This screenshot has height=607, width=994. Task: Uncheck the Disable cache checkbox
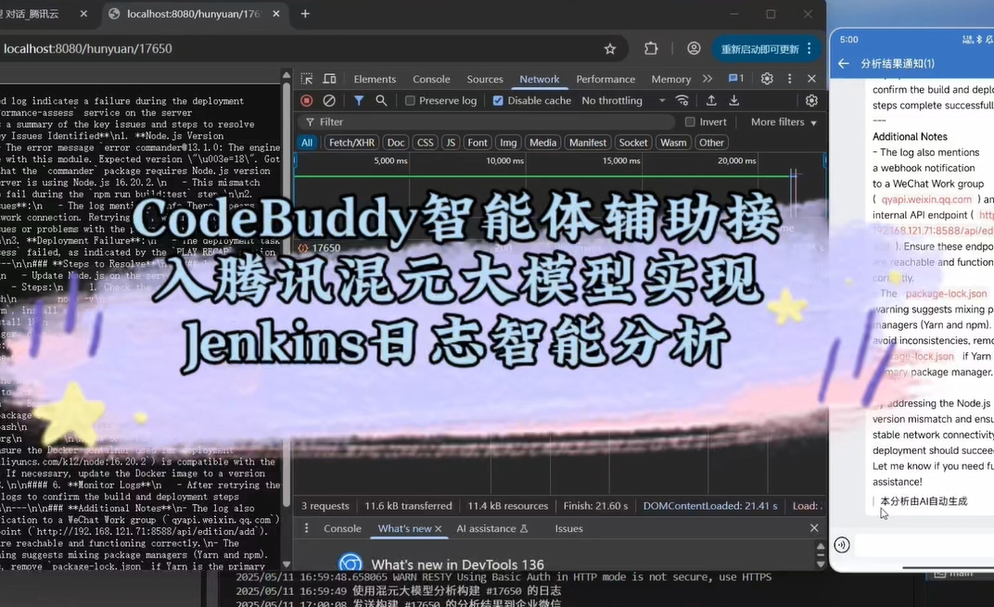pos(498,101)
